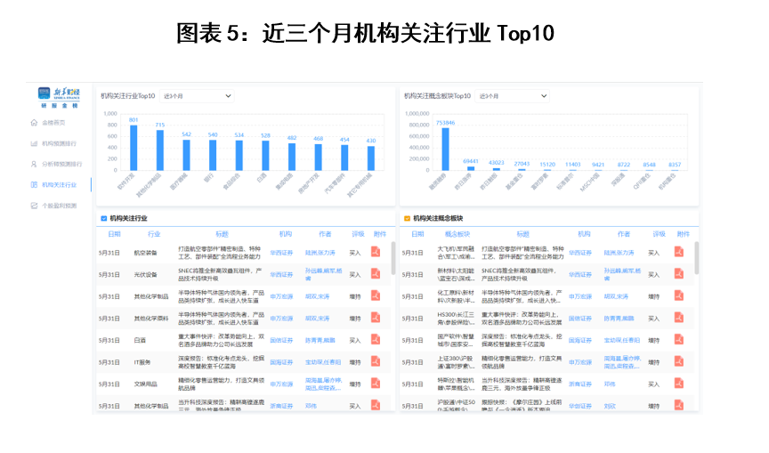
Task: Click the 分析师预测排行 person icon
Action: [34, 164]
